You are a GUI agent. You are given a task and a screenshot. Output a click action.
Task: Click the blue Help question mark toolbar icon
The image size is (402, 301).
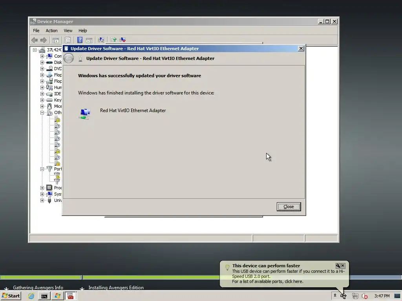pyautogui.click(x=80, y=40)
